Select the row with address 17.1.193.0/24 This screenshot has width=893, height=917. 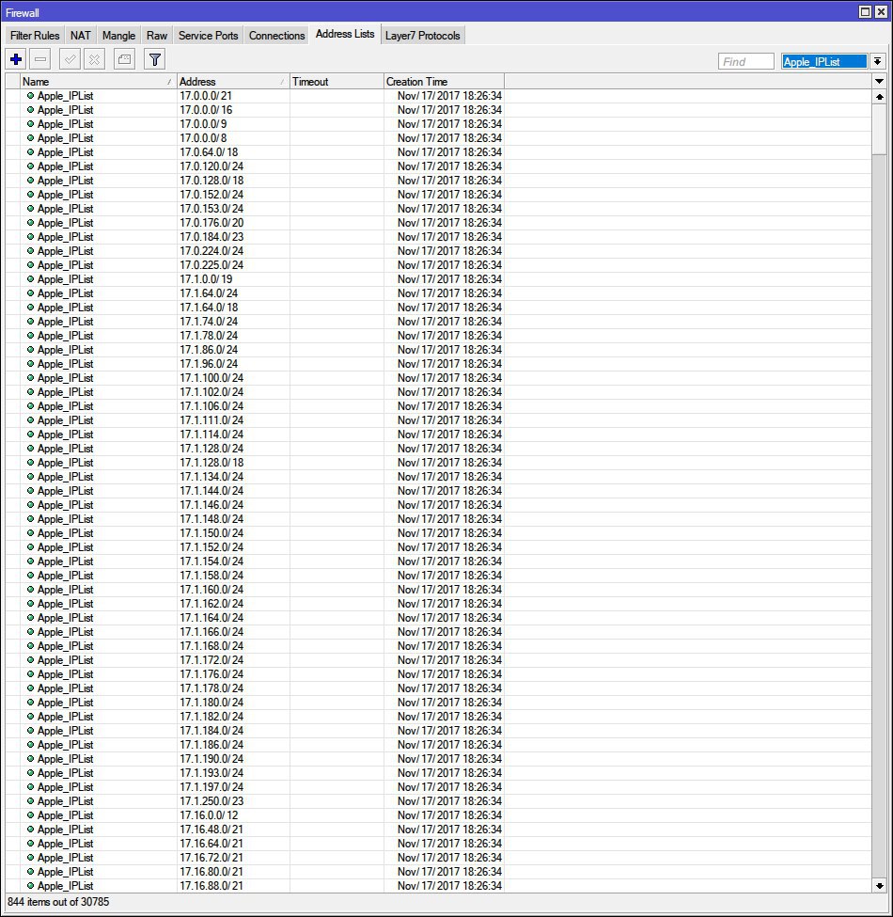[x=438, y=772]
